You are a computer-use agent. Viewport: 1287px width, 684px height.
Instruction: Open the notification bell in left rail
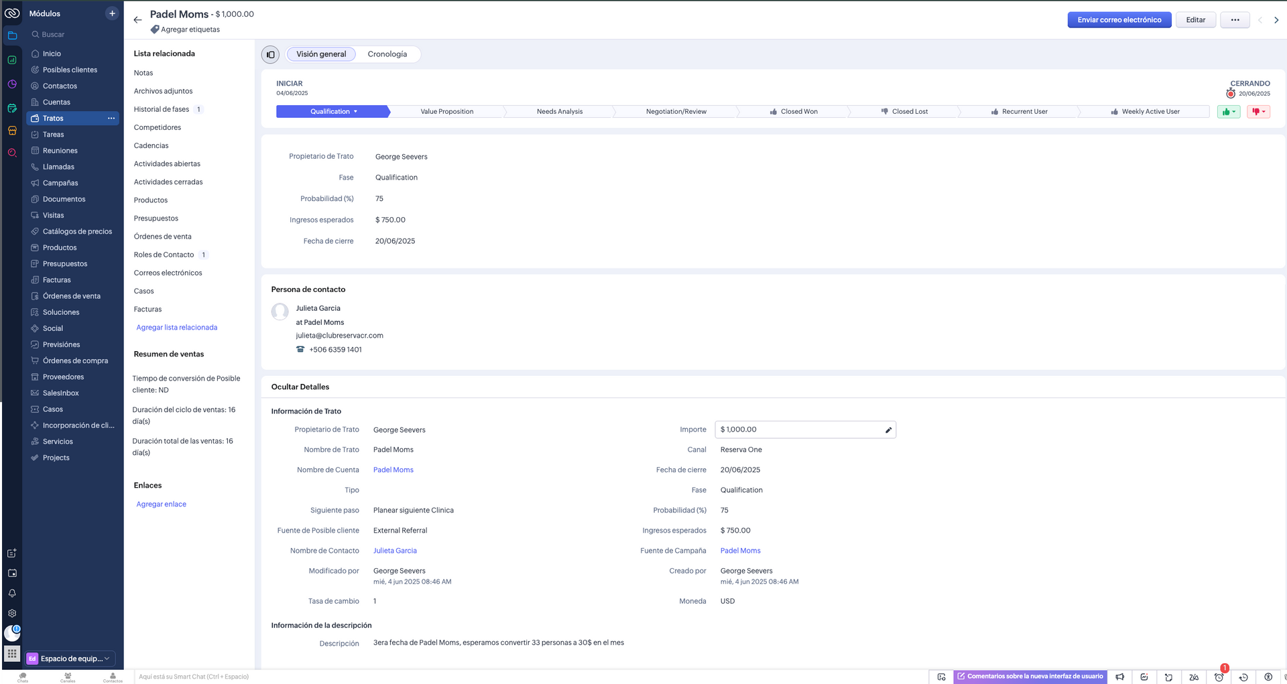tap(12, 594)
